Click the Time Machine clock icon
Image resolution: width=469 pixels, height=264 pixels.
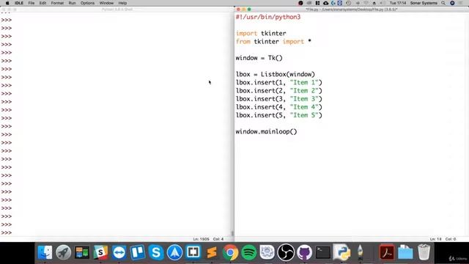point(349,3)
